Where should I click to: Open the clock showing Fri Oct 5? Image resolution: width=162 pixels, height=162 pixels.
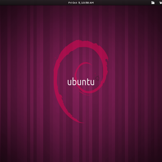[81, 3]
